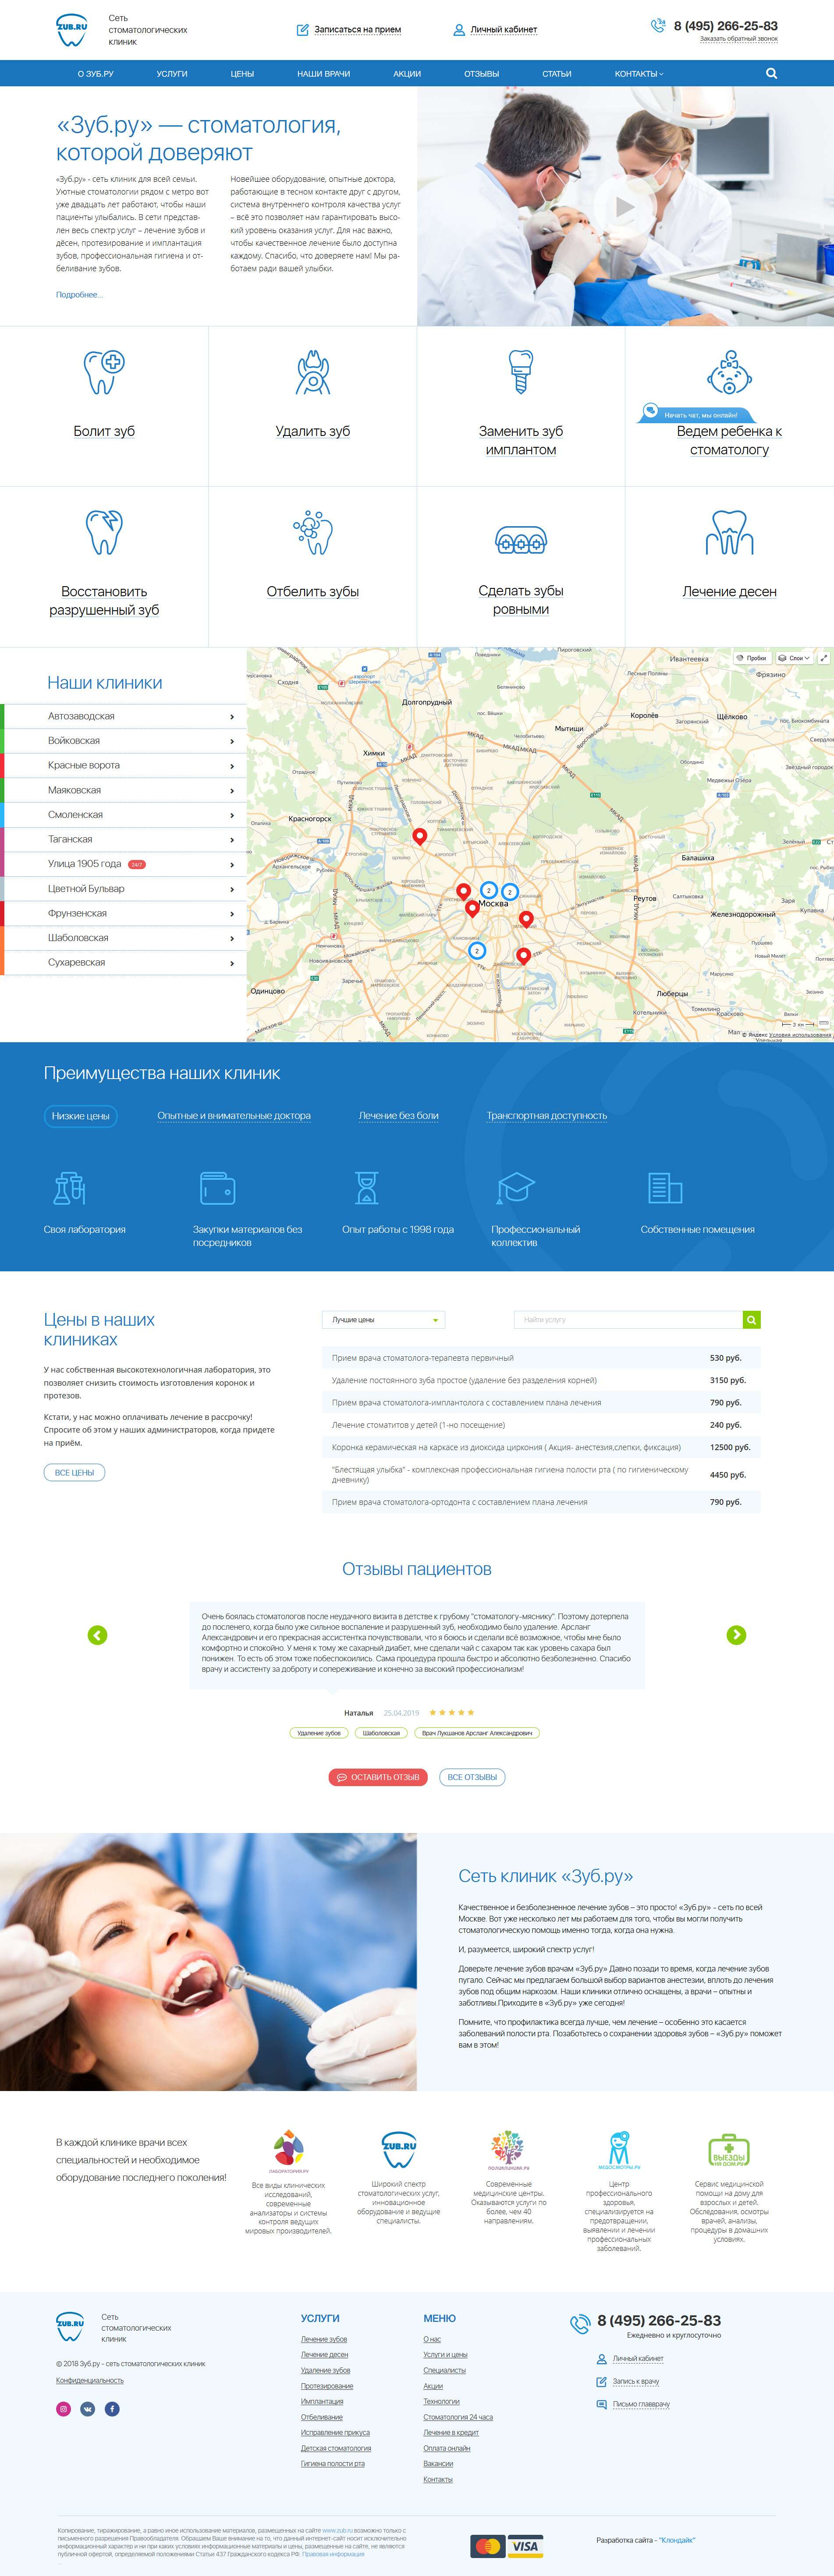Click 'Записаться на прием' in the header

[x=349, y=30]
